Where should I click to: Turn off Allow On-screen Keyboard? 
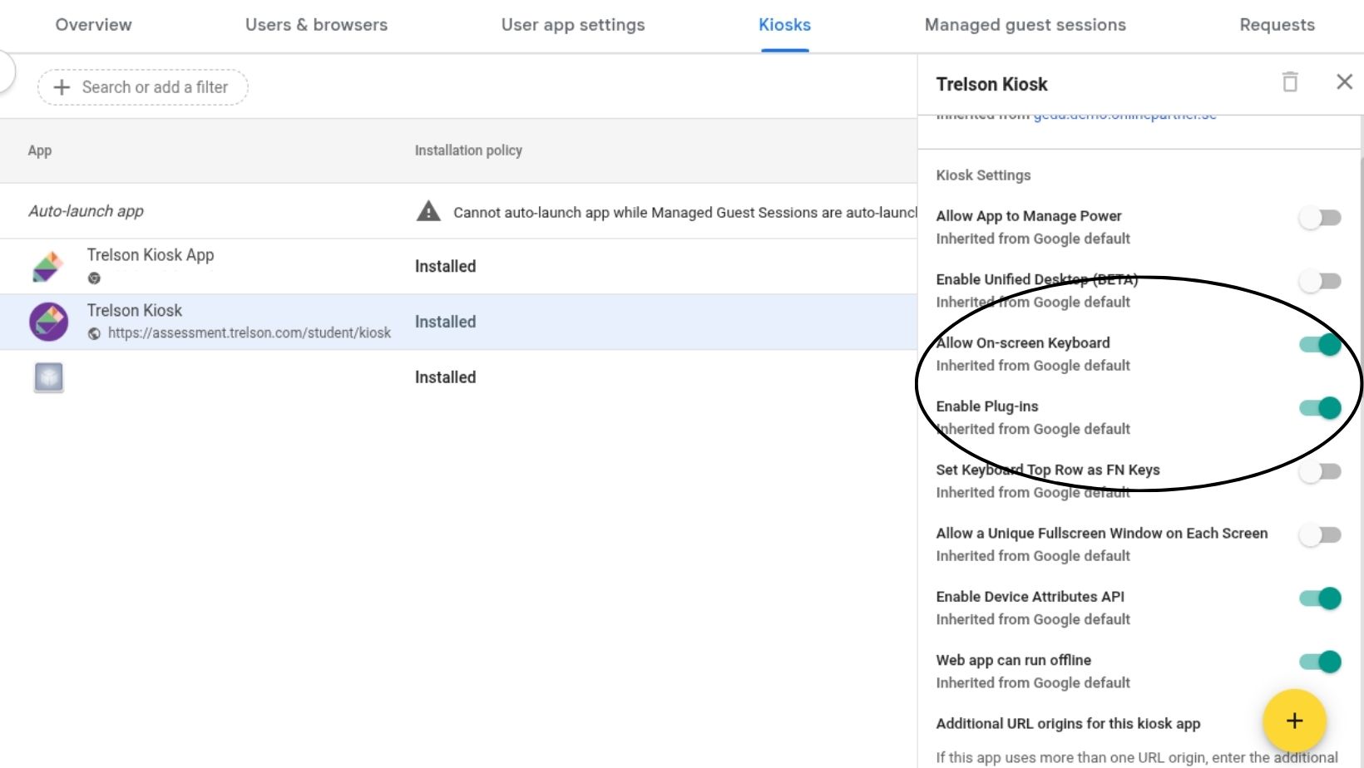(1320, 345)
